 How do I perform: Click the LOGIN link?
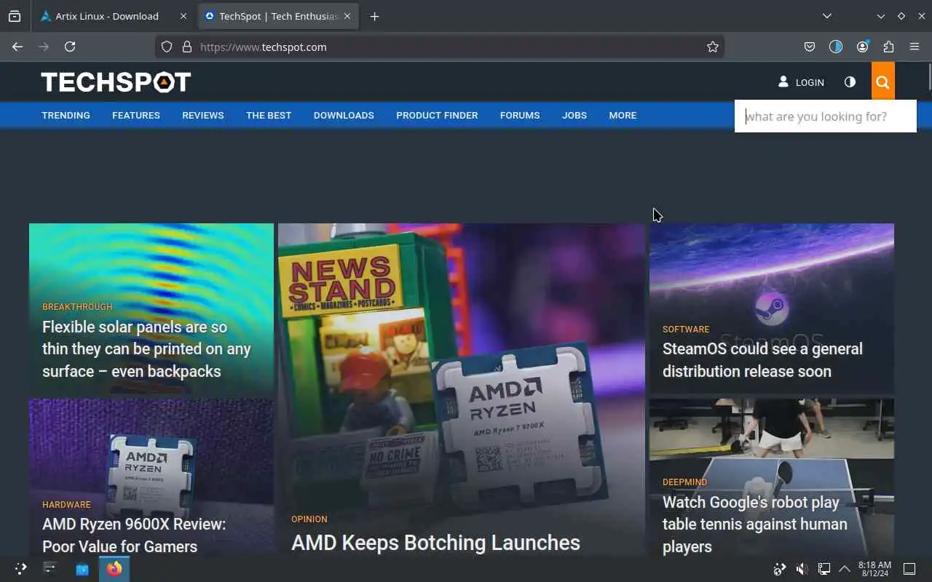coord(801,82)
